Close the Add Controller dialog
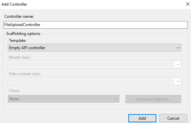 188,4
